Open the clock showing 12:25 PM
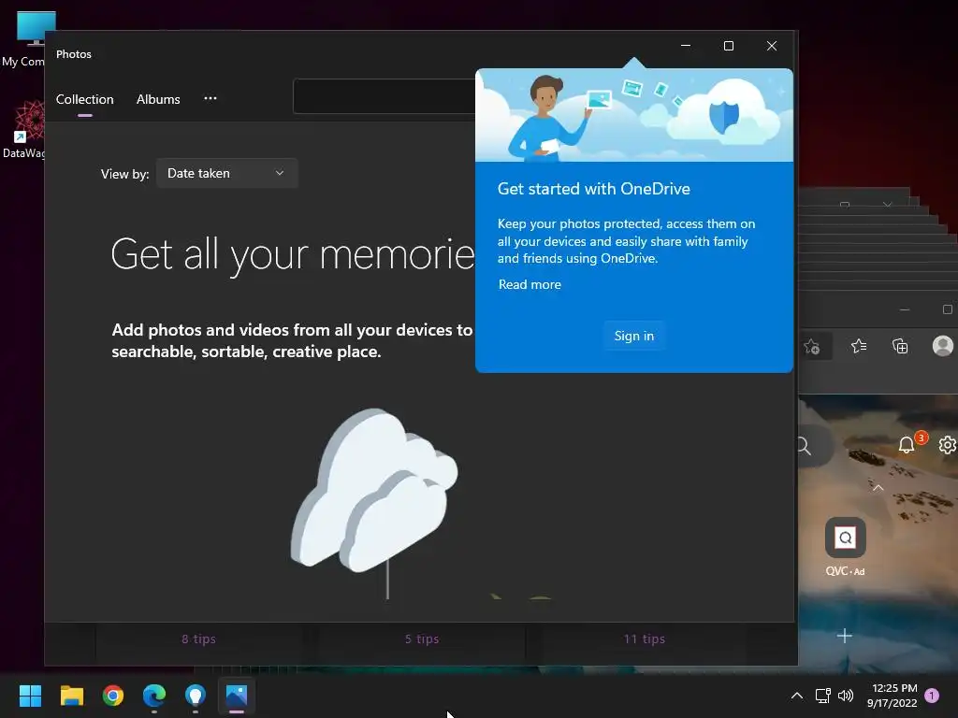958x718 pixels. (892, 696)
